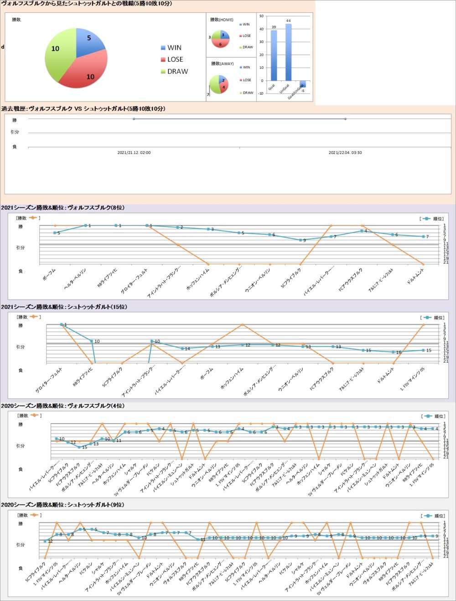Click the 2021シーズン シュトゥットガルト(15位) heading
Viewport: 456px width, 601px height.
pyautogui.click(x=63, y=307)
